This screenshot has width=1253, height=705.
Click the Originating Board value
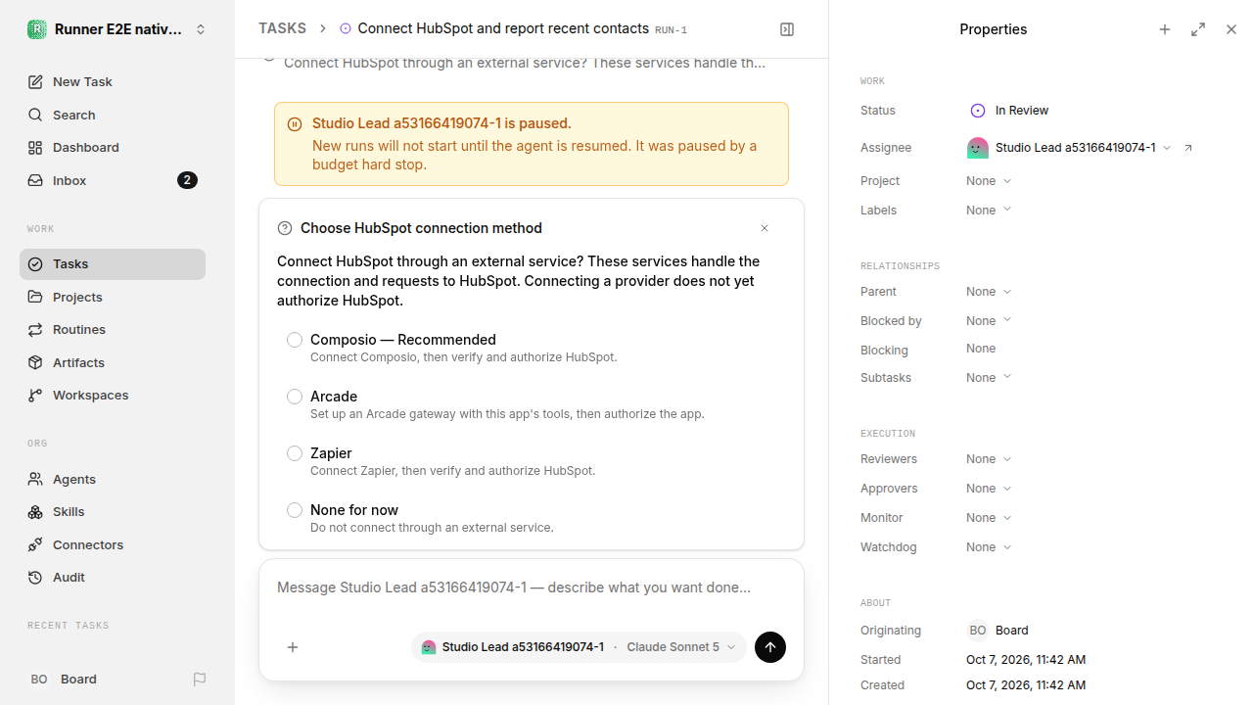998,631
